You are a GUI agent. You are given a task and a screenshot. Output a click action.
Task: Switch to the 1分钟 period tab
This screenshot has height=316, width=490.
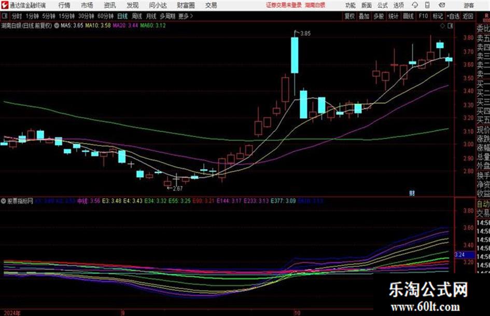pos(32,16)
